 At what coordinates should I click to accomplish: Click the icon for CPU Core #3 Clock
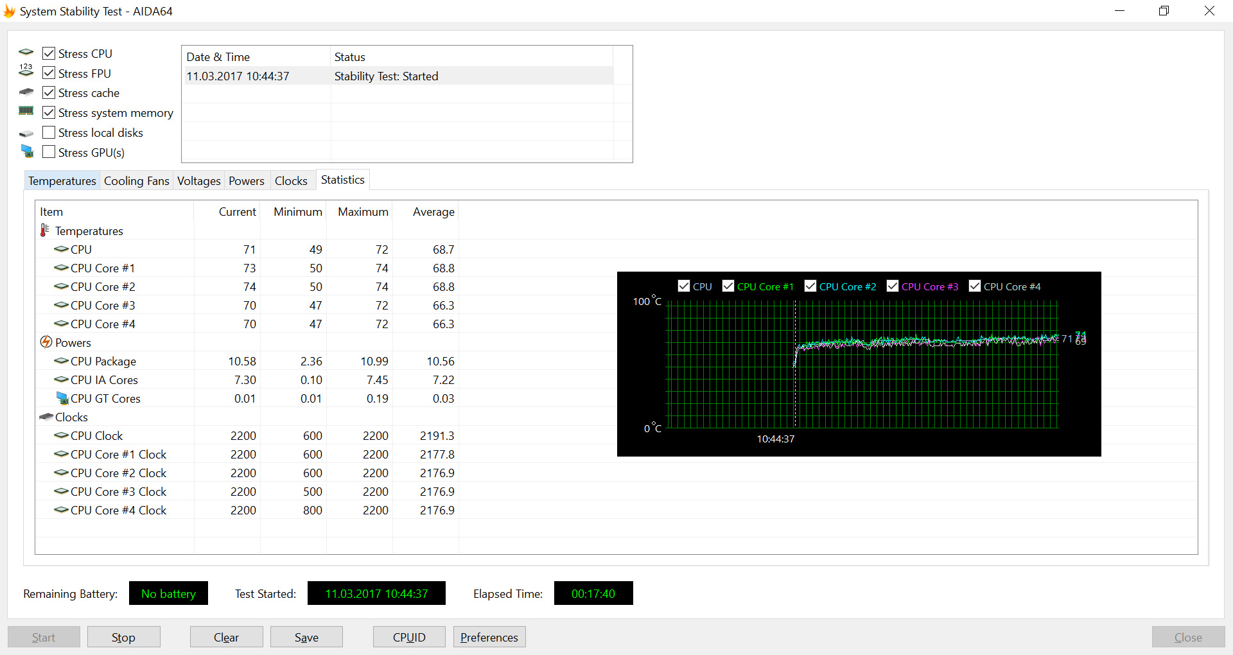tap(61, 491)
